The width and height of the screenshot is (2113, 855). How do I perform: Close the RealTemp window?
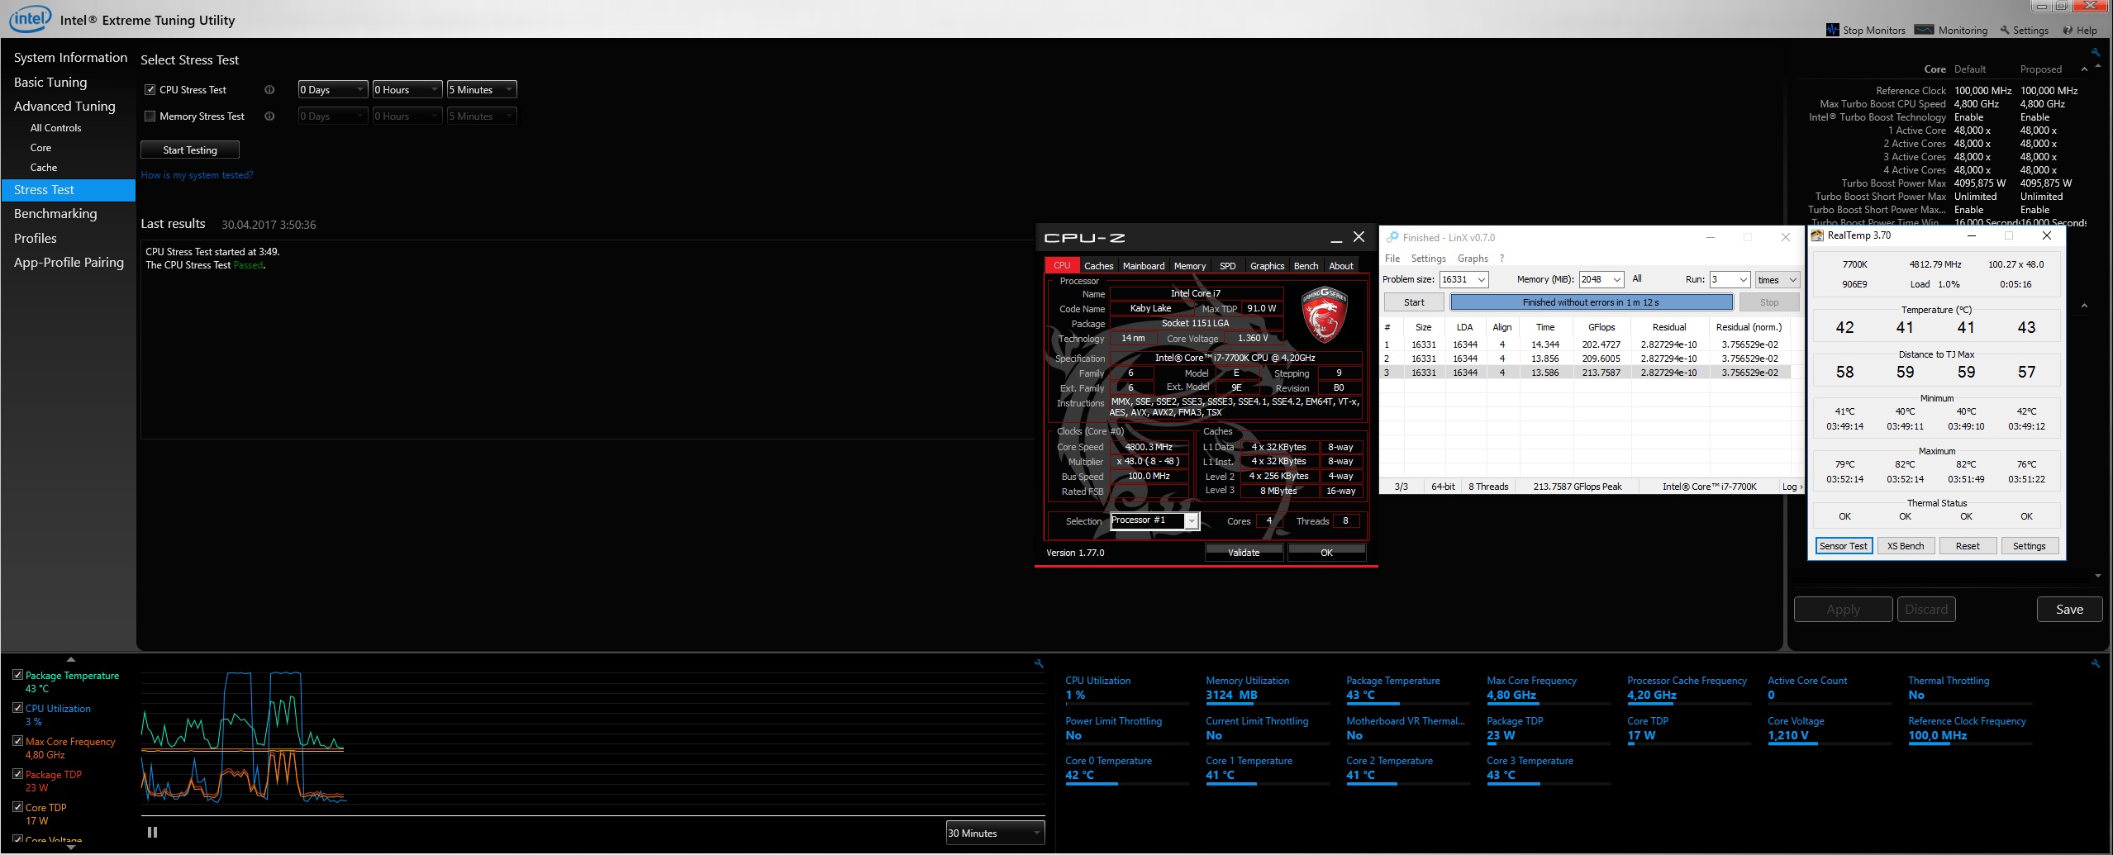[2047, 235]
